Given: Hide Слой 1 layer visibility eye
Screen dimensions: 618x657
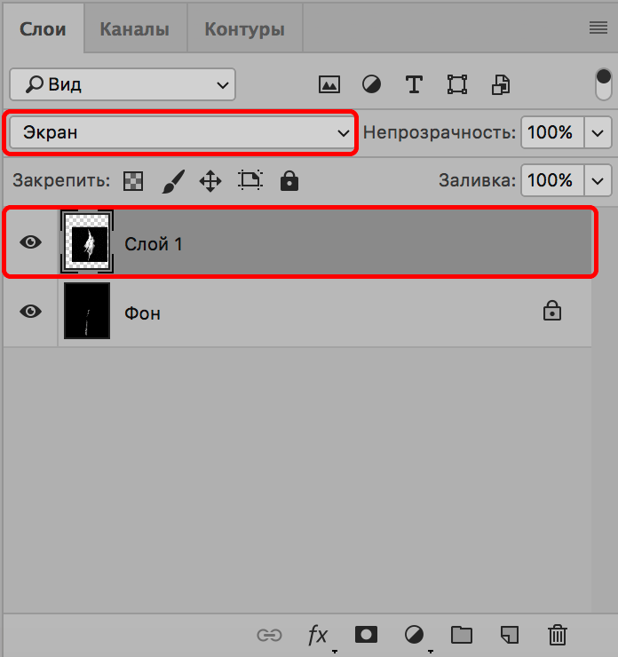Looking at the screenshot, I should tap(30, 242).
